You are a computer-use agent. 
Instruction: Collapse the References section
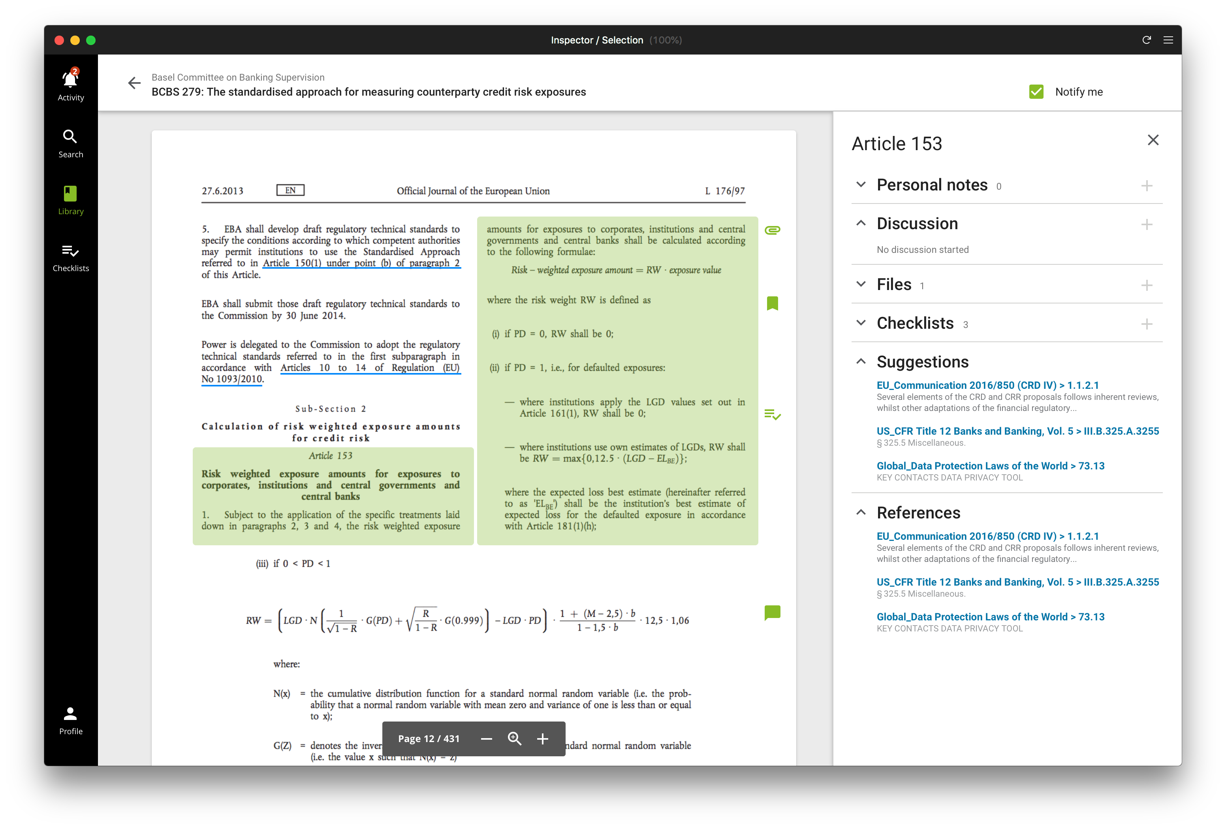(861, 512)
